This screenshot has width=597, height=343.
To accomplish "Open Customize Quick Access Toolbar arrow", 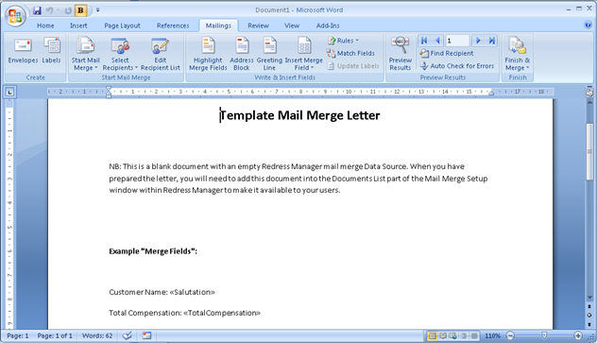I will 98,10.
